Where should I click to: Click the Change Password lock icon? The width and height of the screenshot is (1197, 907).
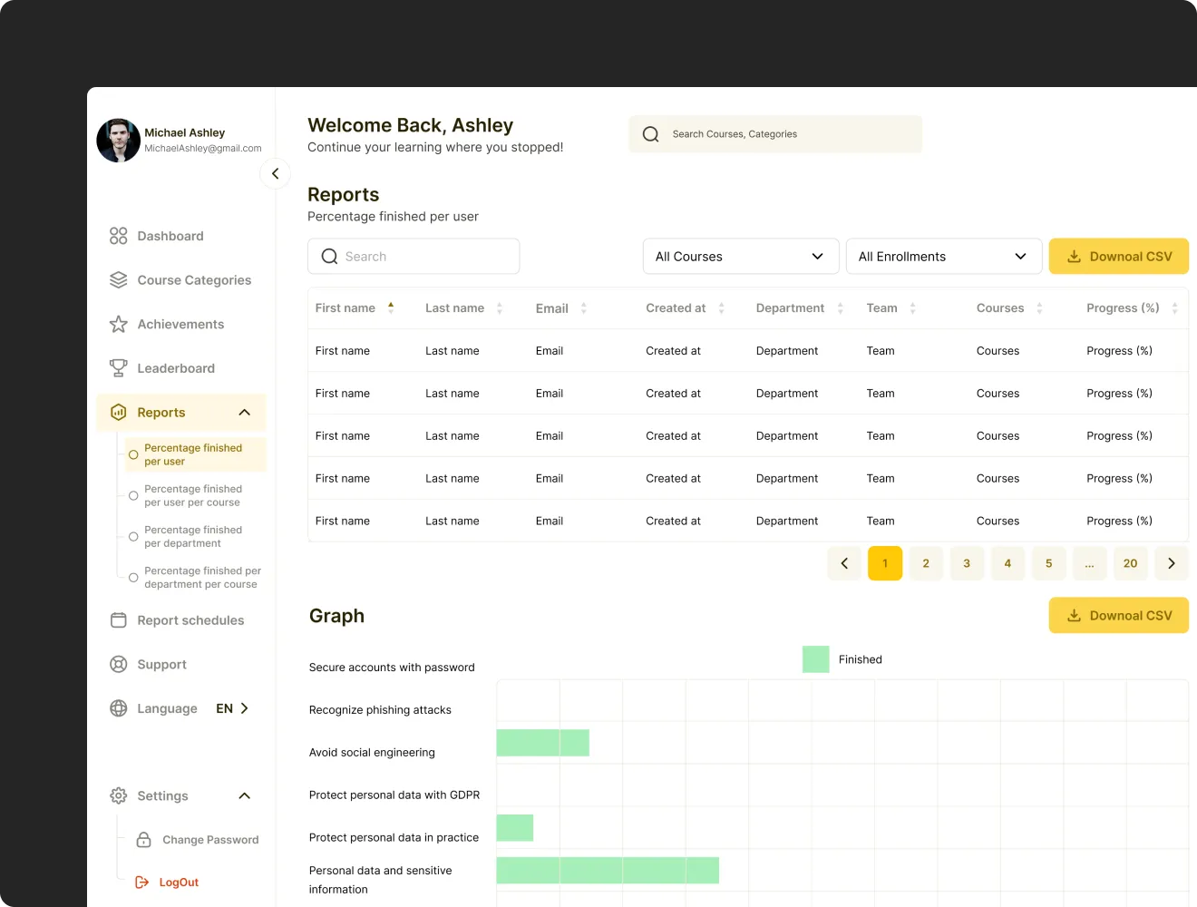click(143, 840)
